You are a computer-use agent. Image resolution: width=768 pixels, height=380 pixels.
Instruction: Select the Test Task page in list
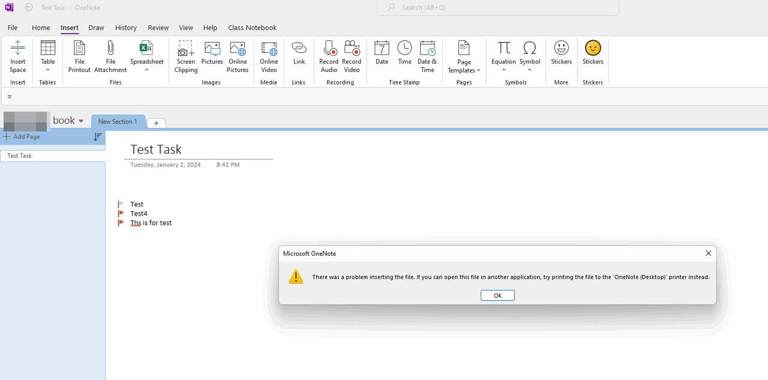tap(53, 155)
